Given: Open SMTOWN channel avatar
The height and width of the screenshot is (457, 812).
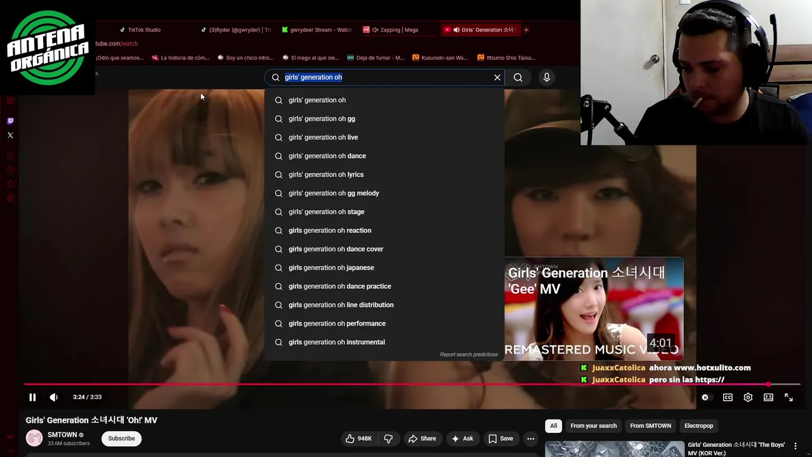Looking at the screenshot, I should click(x=34, y=438).
